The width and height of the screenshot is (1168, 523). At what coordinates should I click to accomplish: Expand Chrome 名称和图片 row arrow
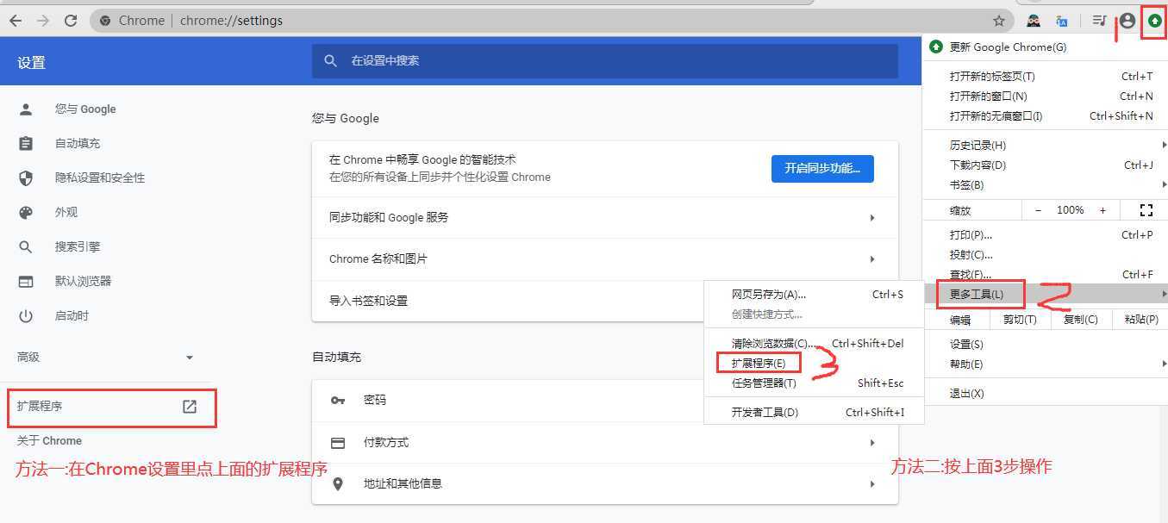click(x=872, y=259)
